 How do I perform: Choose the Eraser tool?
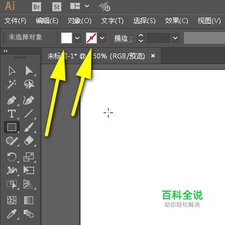[29, 141]
